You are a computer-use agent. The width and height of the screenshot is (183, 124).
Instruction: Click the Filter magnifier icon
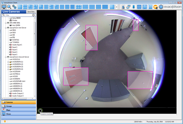click(3, 15)
